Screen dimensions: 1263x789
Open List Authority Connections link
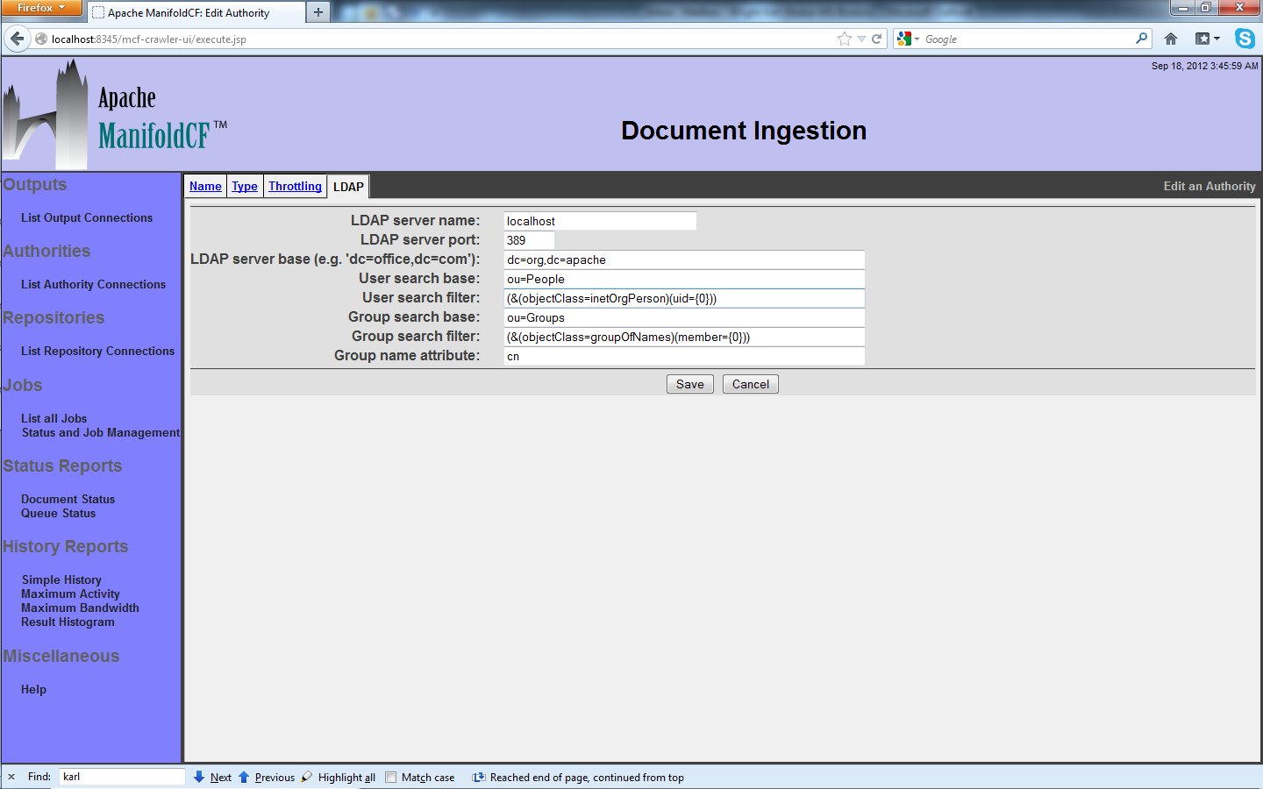(93, 285)
